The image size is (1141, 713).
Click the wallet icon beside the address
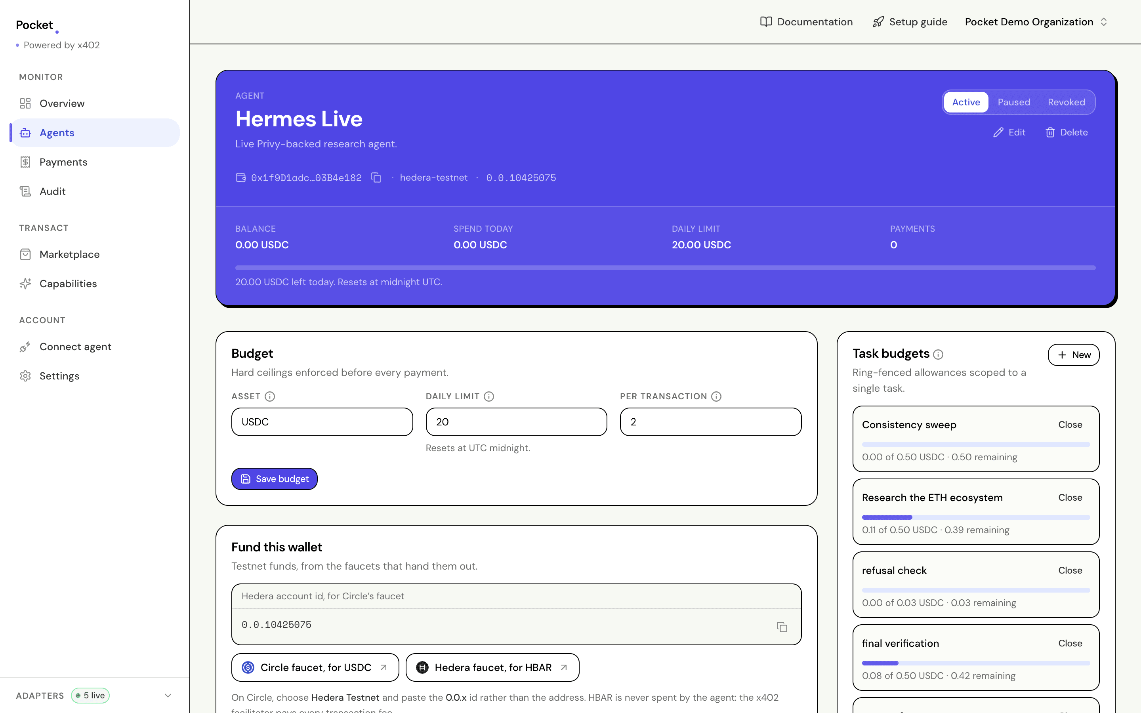tap(241, 178)
